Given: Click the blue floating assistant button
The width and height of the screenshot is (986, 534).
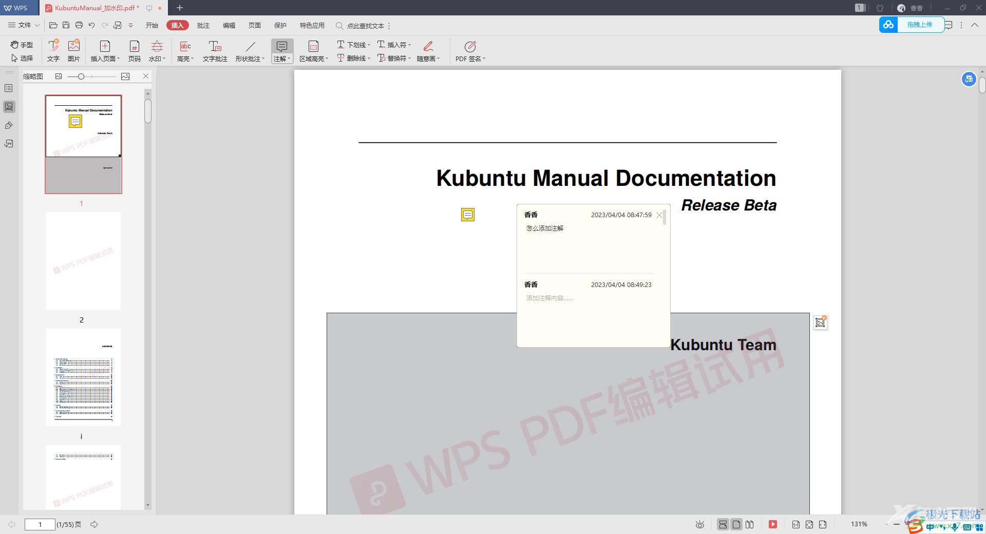Looking at the screenshot, I should coord(969,79).
